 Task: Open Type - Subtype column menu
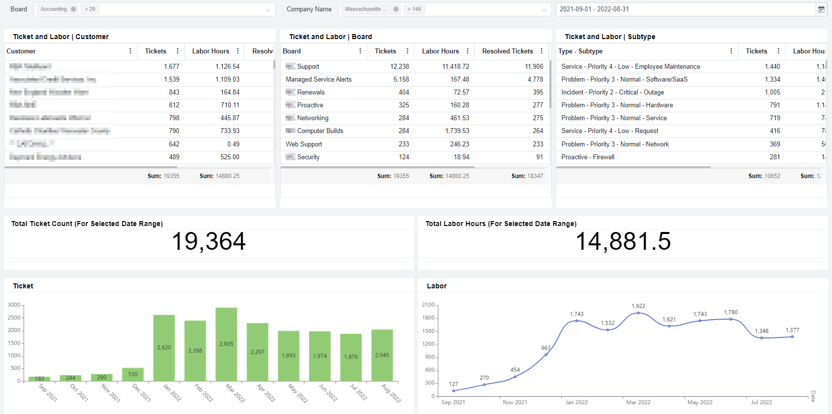tap(731, 51)
